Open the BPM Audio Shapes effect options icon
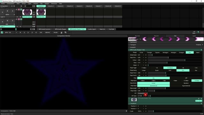This screenshot has width=204, height=115. (201, 50)
